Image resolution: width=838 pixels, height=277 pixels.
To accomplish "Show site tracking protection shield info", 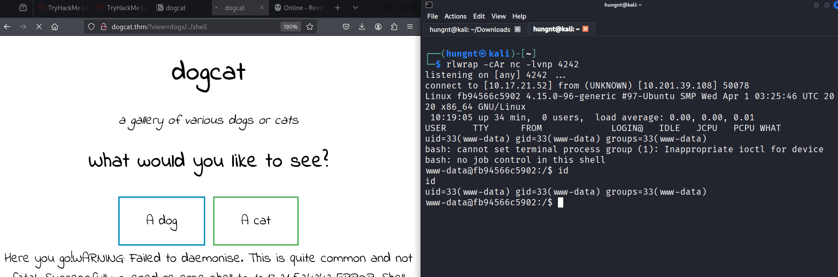I will pos(91,27).
